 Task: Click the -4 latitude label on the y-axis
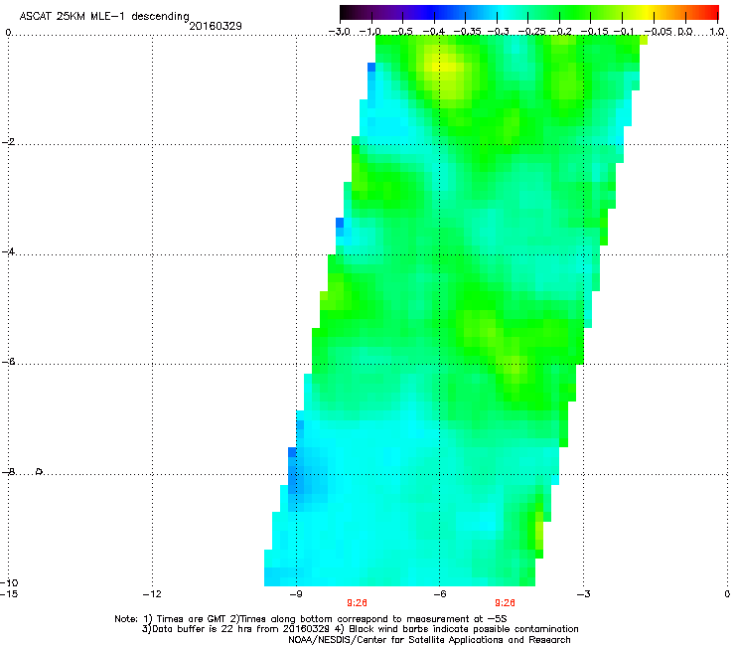8,251
